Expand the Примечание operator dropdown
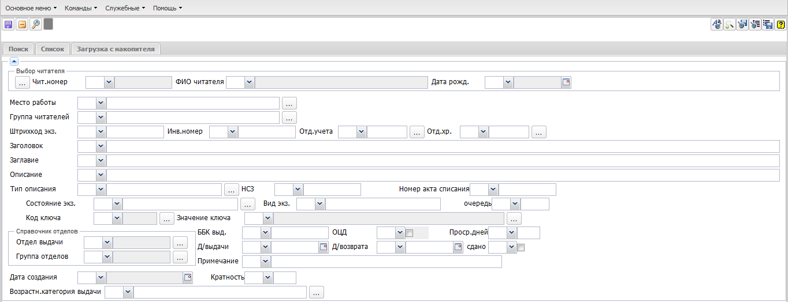Viewport: 788px width, 302px height. click(266, 262)
